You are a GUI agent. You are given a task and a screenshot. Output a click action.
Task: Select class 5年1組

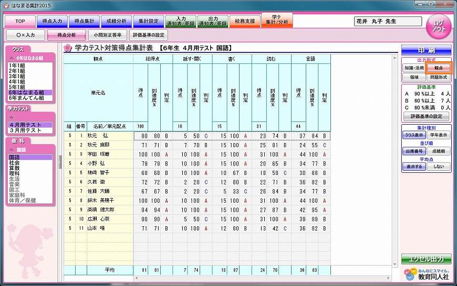click(30, 87)
